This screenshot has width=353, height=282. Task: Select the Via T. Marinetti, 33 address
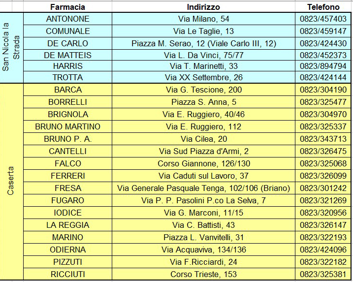click(x=203, y=66)
